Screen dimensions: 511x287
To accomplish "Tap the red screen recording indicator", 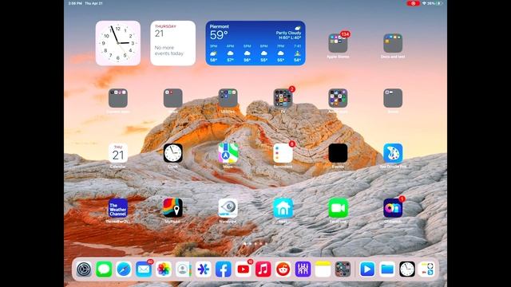I will tap(414, 3).
